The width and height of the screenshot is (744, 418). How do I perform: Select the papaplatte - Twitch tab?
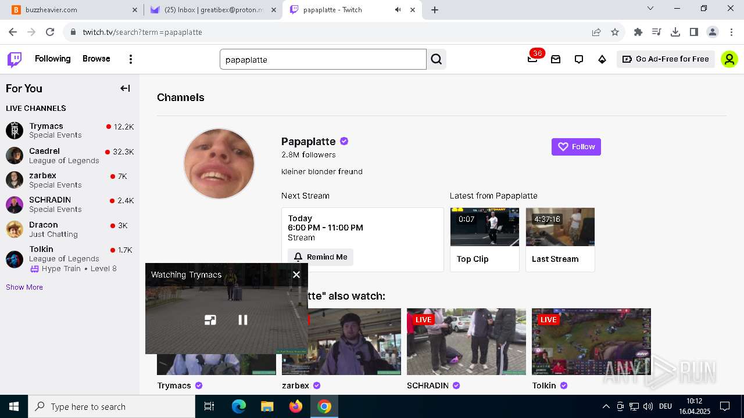coord(353,10)
